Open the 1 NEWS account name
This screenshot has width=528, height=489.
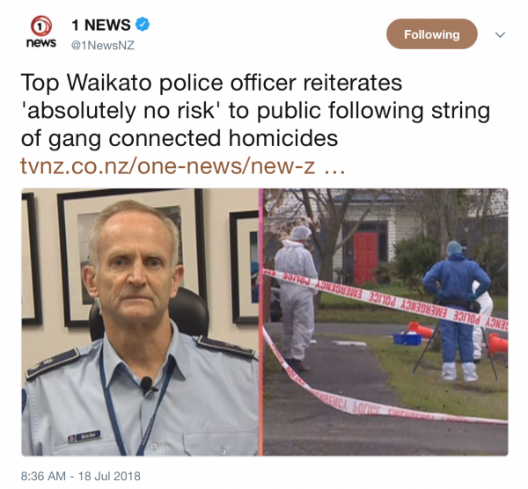(x=101, y=25)
